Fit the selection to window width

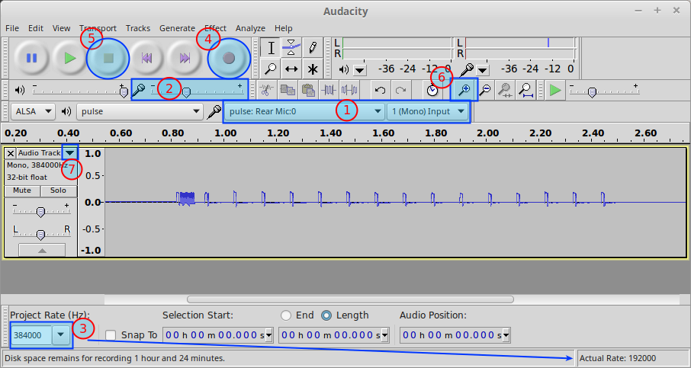(505, 90)
